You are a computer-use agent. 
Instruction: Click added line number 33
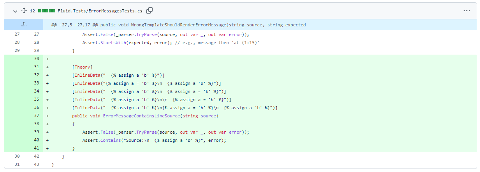pyautogui.click(x=37, y=83)
